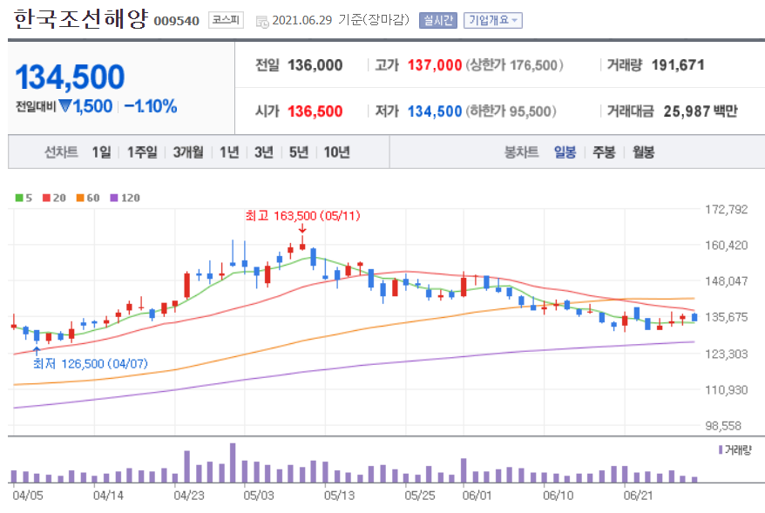The height and width of the screenshot is (513, 765).
Task: Select the 1주일 line chart tab
Action: click(142, 152)
